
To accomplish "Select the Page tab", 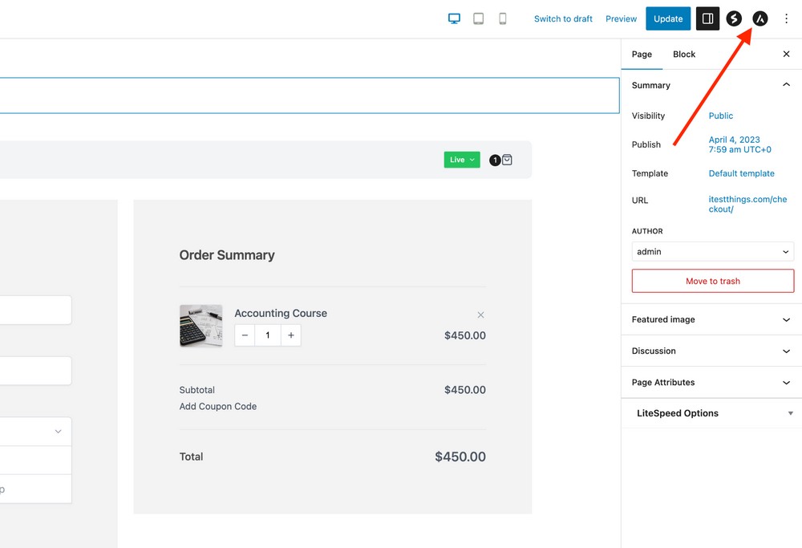I will pyautogui.click(x=642, y=55).
